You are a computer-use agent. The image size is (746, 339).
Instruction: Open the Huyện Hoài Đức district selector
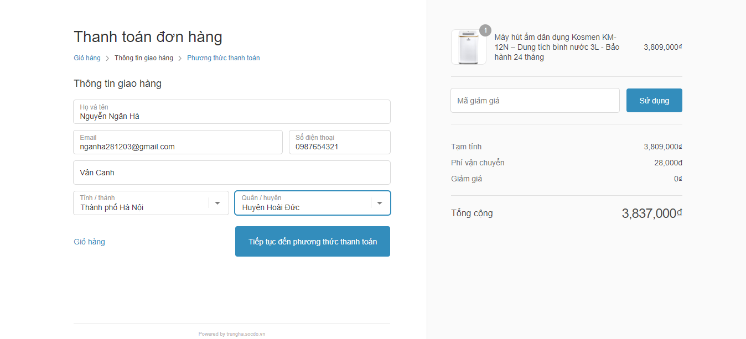click(303, 203)
